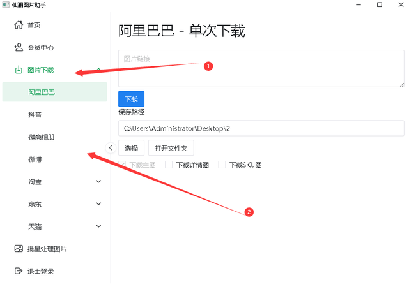Select the 微博 submenu item
Image resolution: width=409 pixels, height=303 pixels.
click(54, 159)
